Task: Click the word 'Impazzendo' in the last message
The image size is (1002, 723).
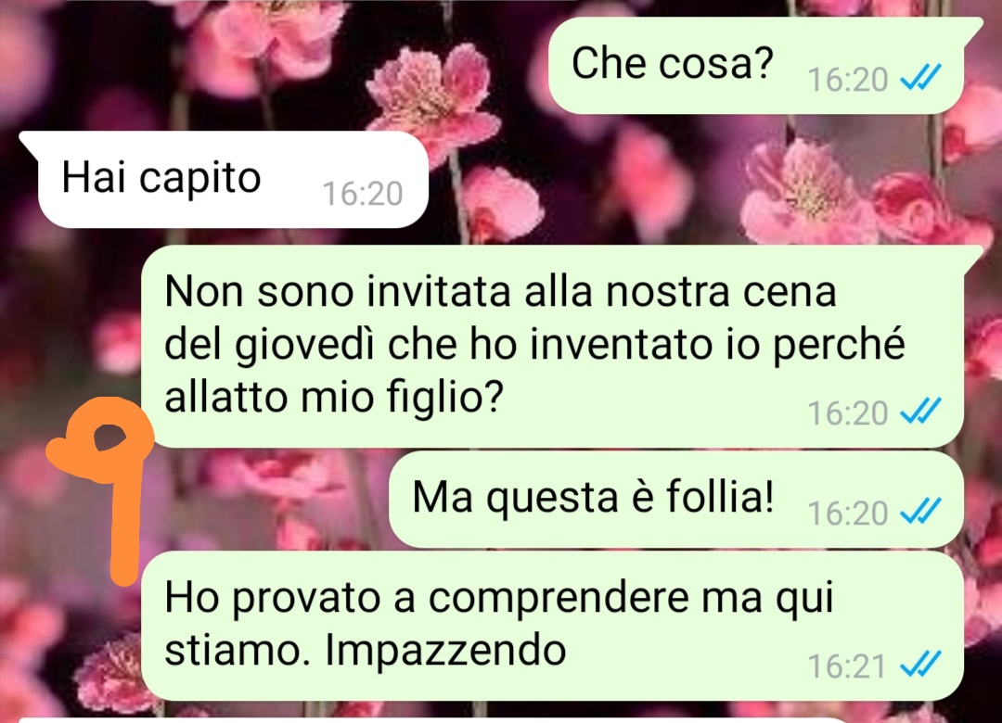Action: click(445, 652)
